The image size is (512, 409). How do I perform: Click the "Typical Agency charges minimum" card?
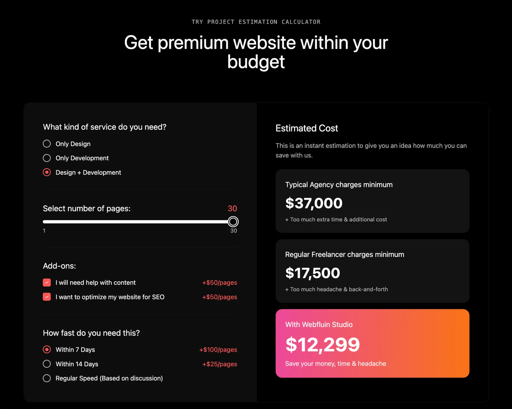372,201
